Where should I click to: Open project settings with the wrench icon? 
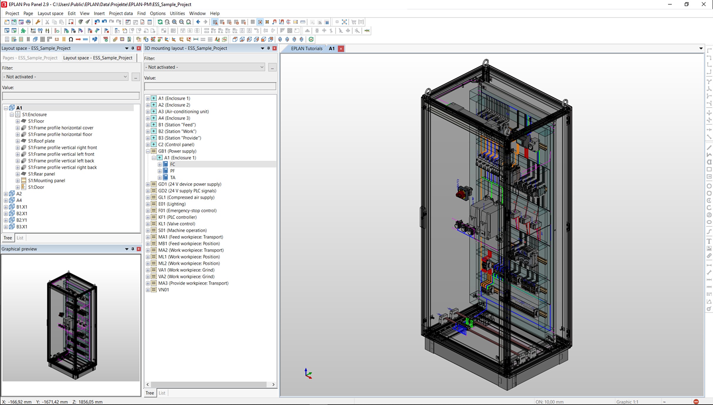click(38, 22)
